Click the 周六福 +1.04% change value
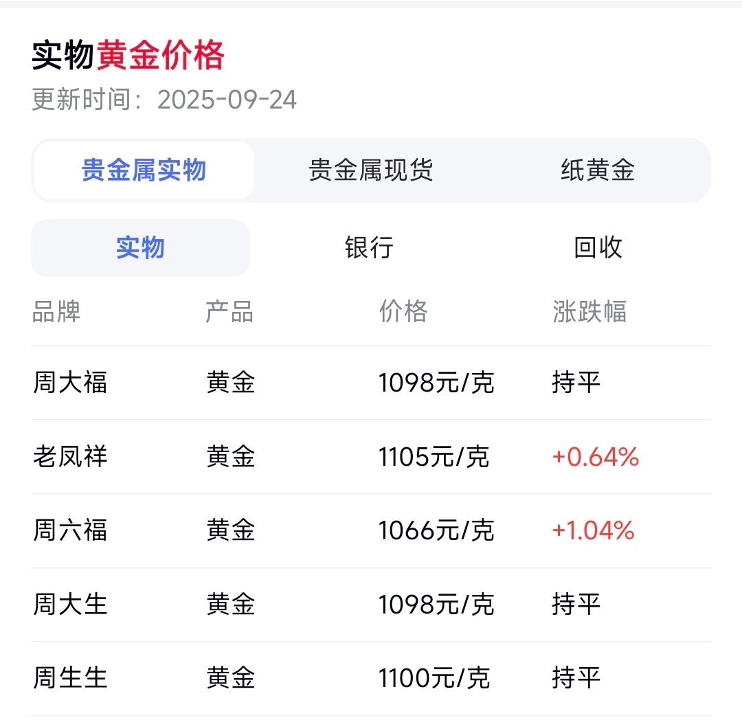 tap(594, 531)
